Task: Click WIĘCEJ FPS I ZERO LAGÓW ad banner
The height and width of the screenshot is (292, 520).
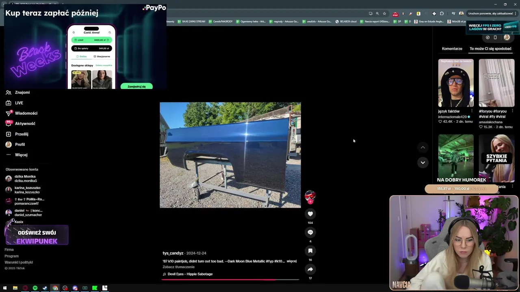Action: (492, 27)
